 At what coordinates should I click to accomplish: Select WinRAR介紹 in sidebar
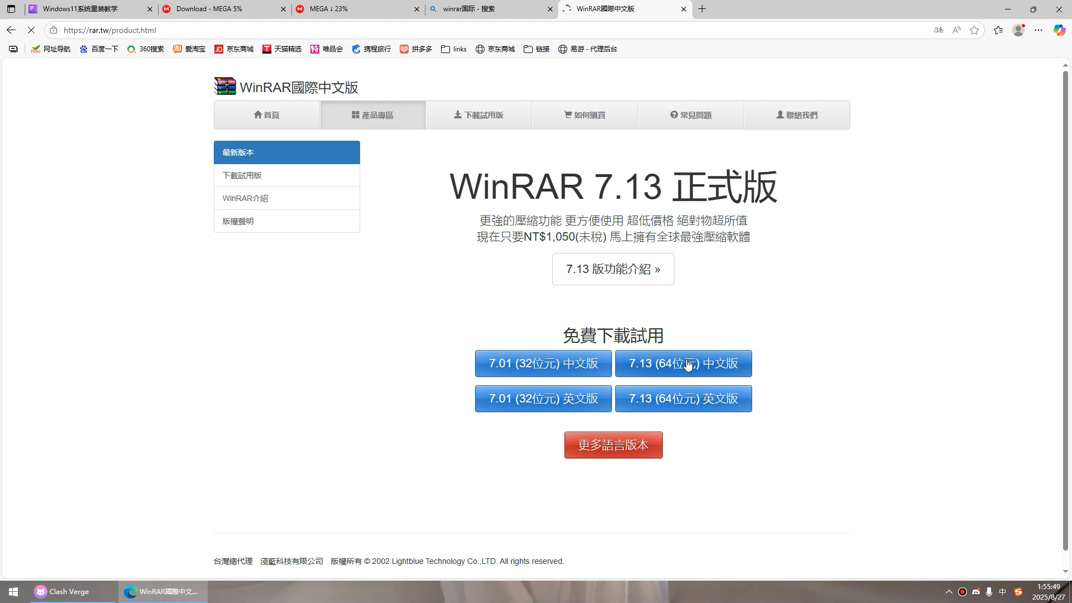point(287,198)
